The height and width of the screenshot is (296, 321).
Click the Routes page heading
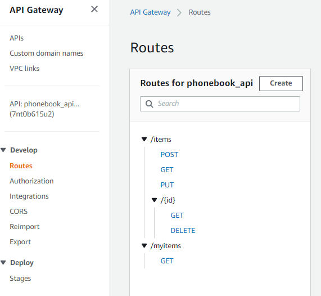[x=152, y=48]
